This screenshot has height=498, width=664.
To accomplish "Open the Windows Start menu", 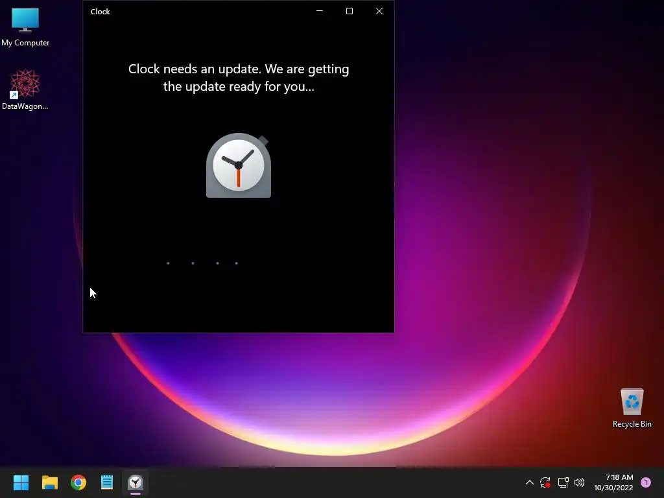I will 21,482.
